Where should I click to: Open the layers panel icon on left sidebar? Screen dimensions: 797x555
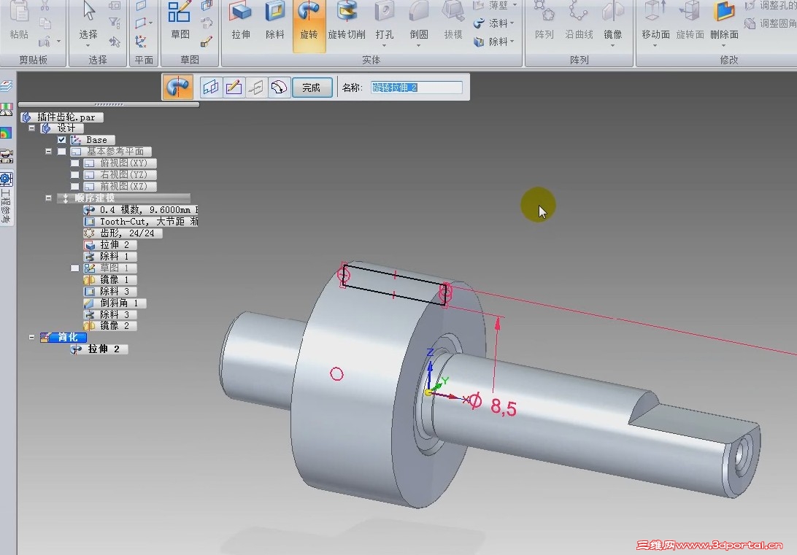[6, 86]
